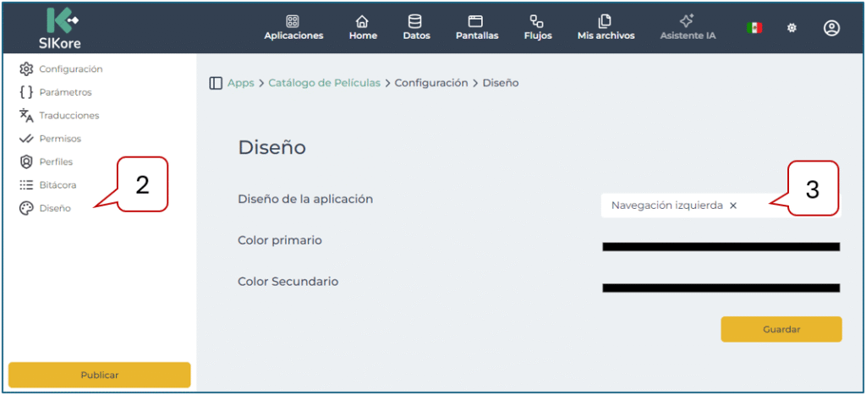
Task: Launch the Asistente IA sparkle icon
Action: (687, 21)
